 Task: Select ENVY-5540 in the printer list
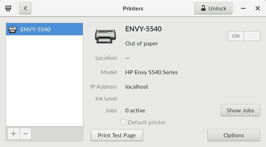coord(44,30)
